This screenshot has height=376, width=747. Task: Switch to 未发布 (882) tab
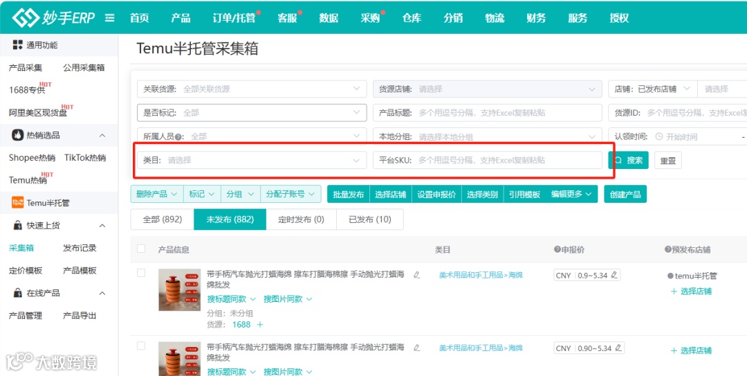(x=230, y=220)
